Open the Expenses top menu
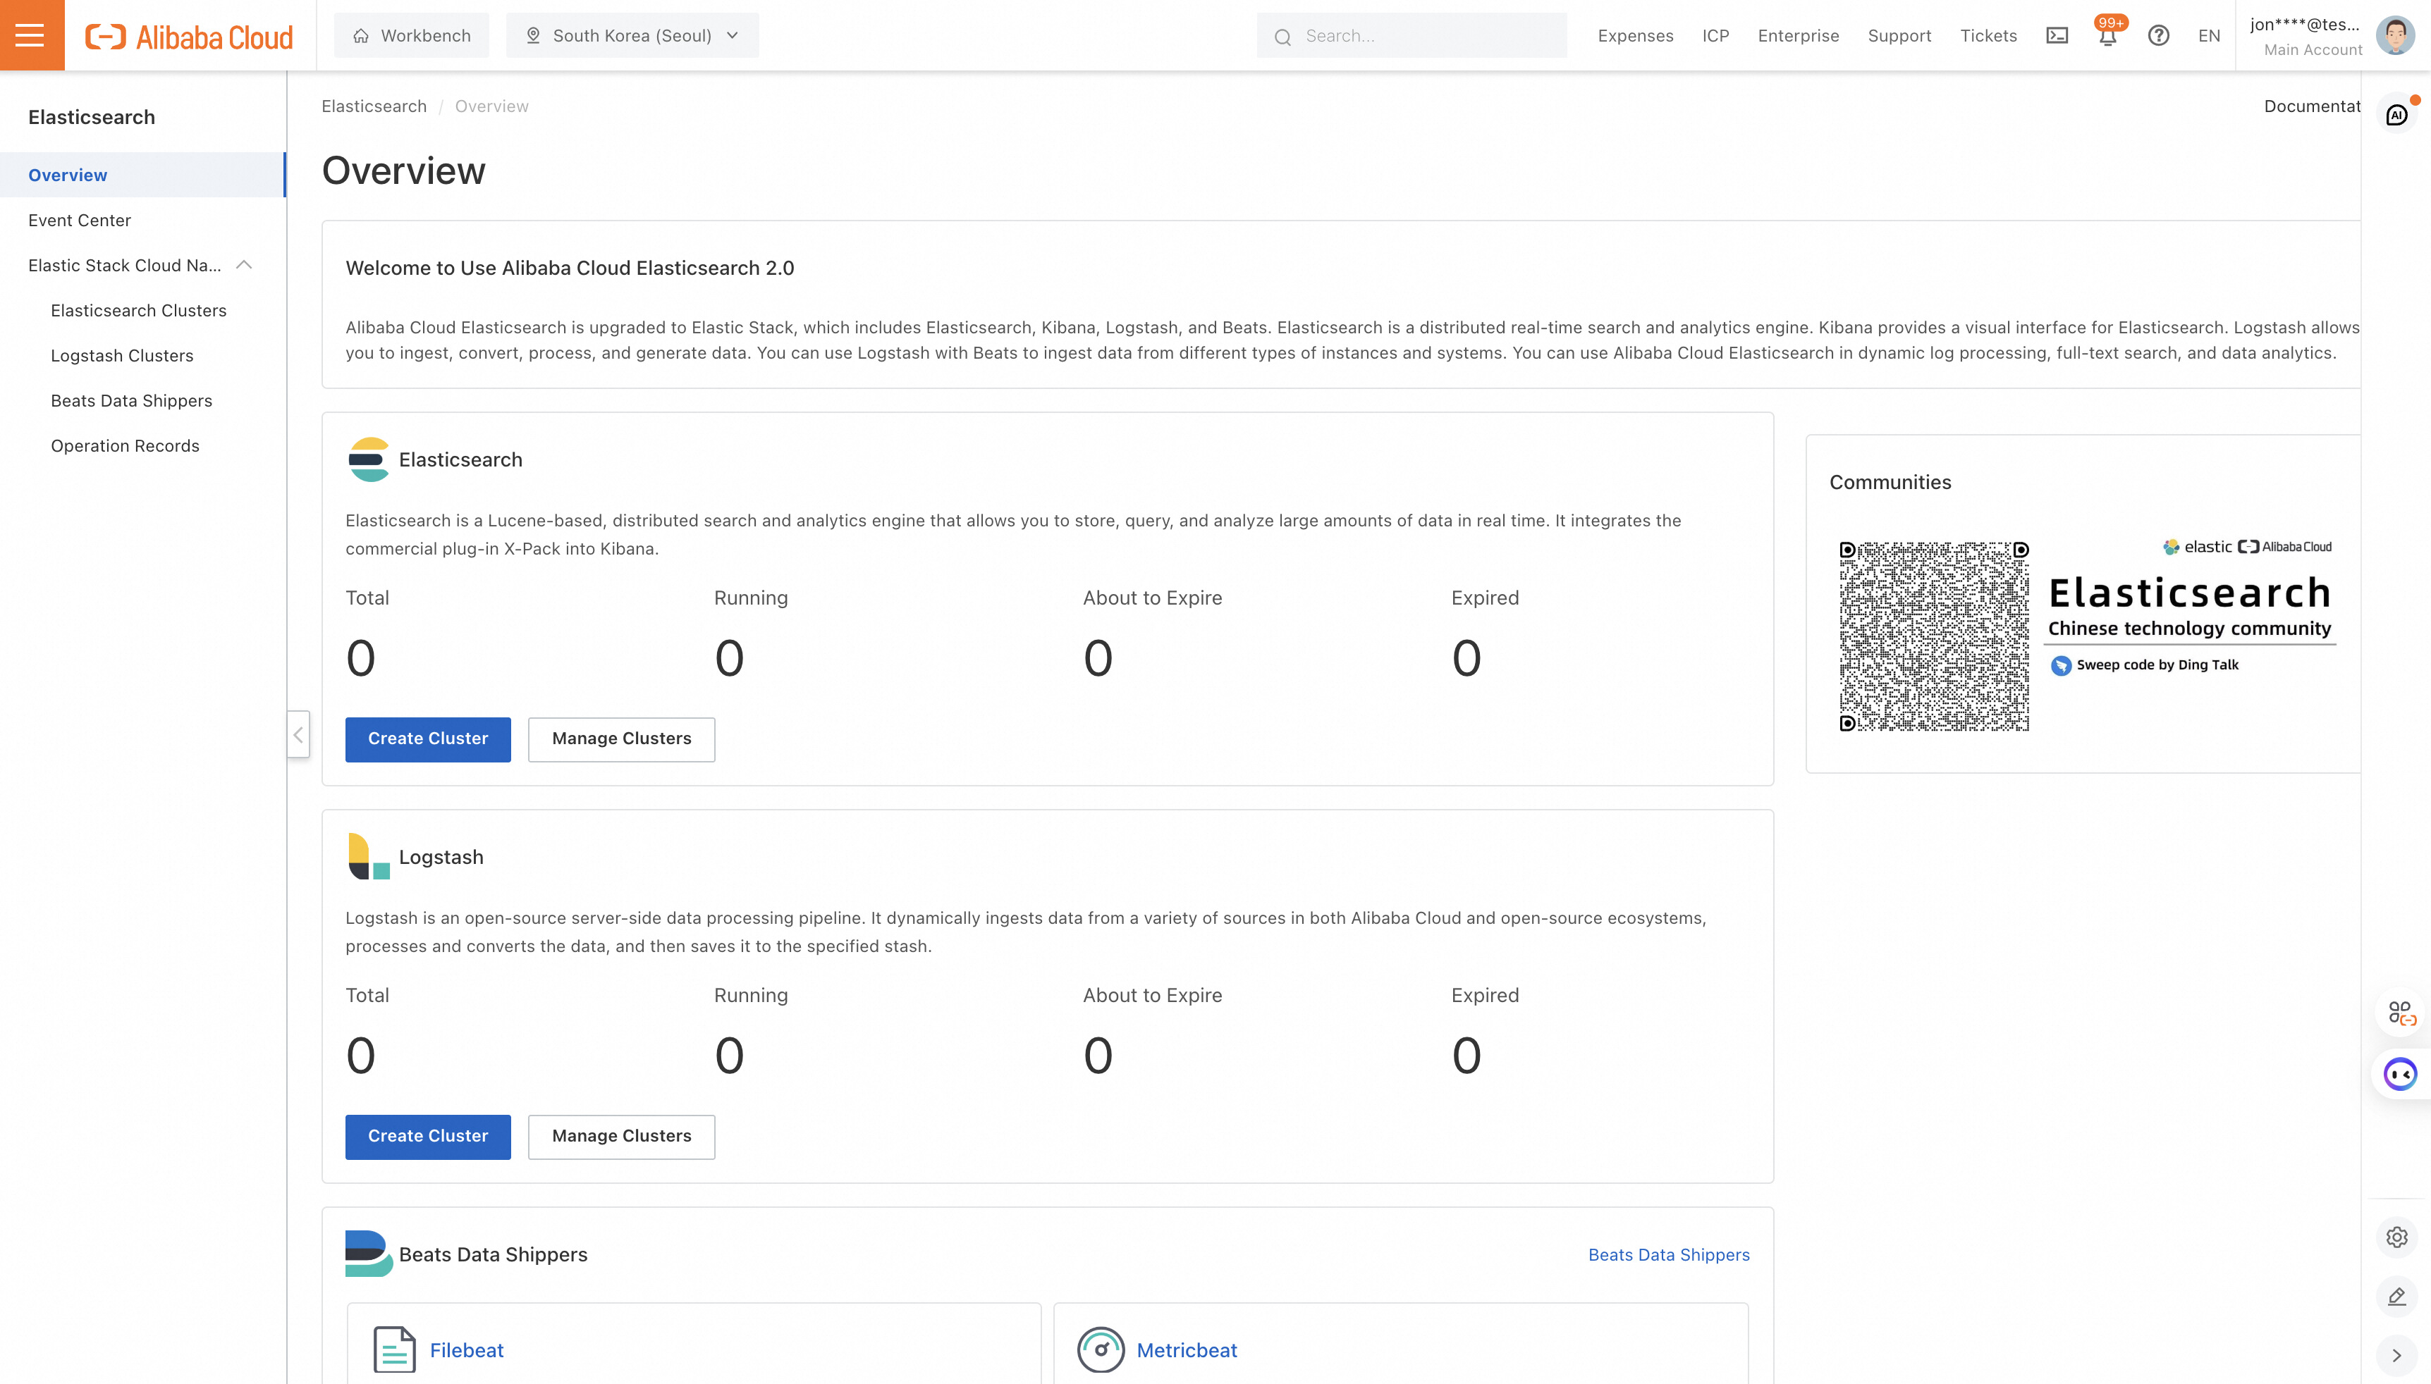Screen dimensions: 2431x1384 point(1635,36)
